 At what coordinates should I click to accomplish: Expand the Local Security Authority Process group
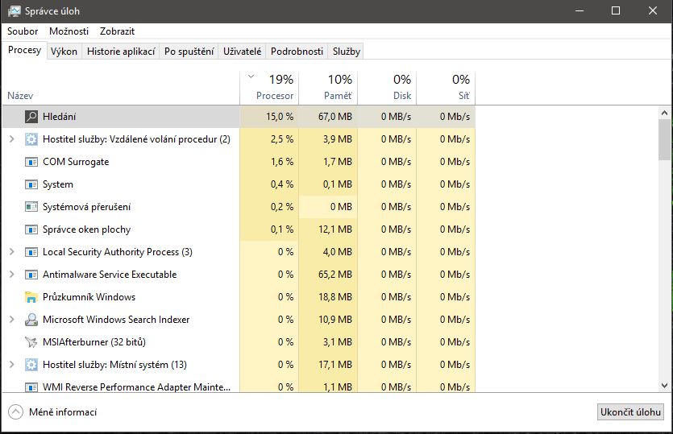point(11,252)
